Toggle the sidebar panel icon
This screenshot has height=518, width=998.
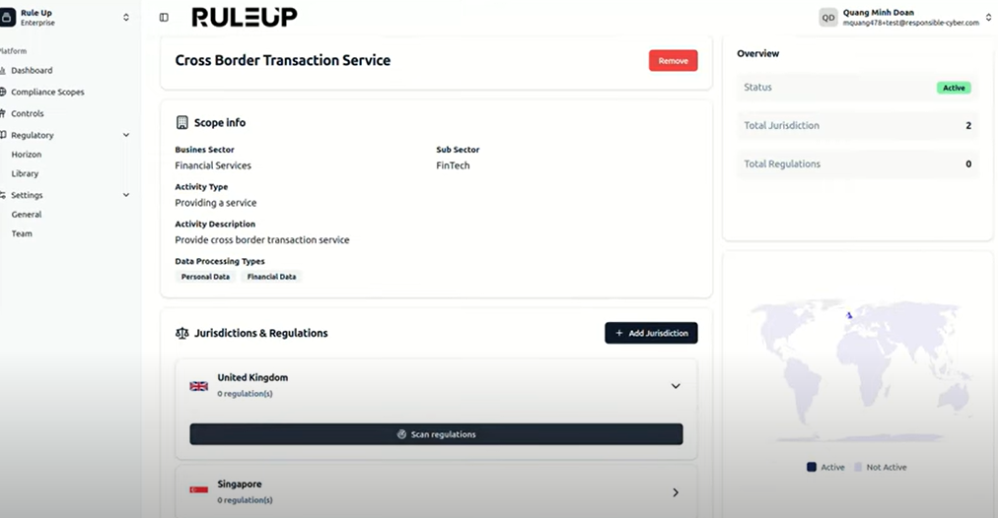(164, 17)
